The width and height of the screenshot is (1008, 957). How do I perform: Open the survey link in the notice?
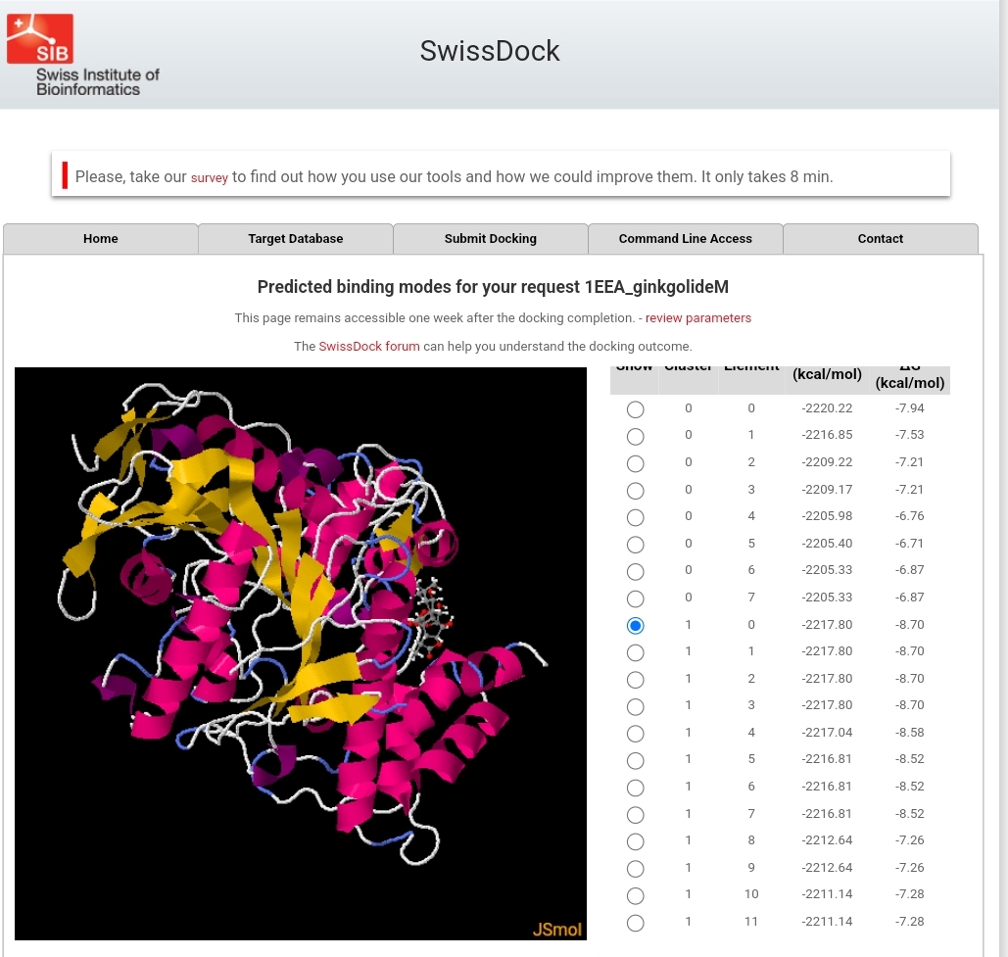pyautogui.click(x=209, y=178)
